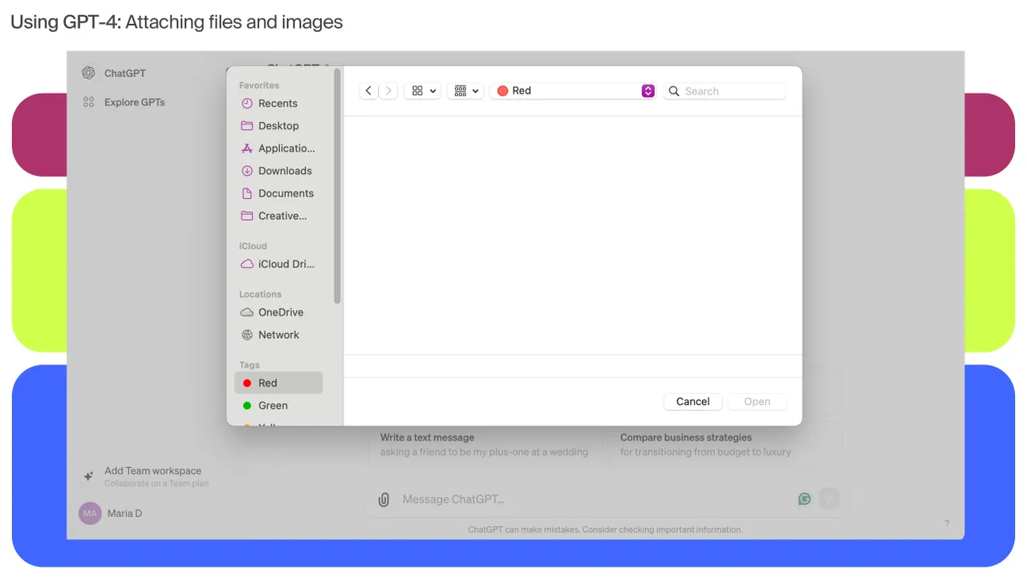Click the MA avatar circle

coord(90,513)
